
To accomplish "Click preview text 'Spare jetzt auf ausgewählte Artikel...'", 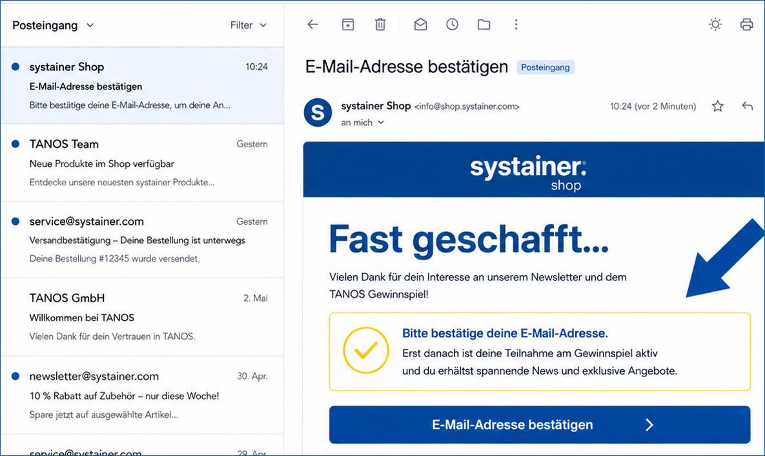I will 103,415.
